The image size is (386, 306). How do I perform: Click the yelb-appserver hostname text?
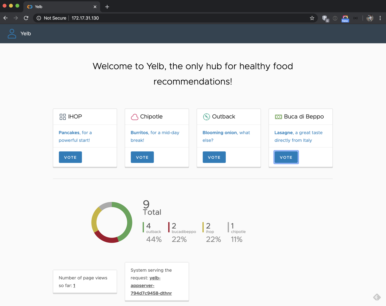point(151,286)
